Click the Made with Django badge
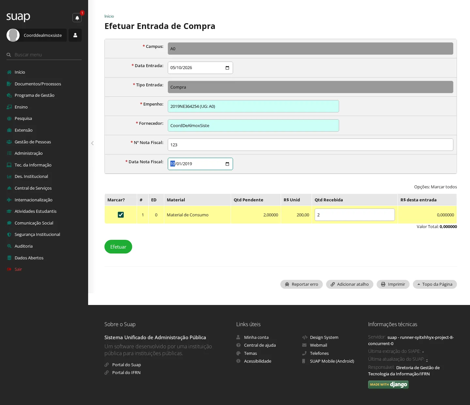Viewport: 470px width, 405px height. pos(388,384)
